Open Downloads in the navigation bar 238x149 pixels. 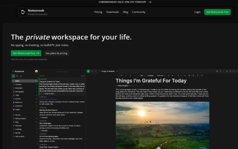coord(112,12)
